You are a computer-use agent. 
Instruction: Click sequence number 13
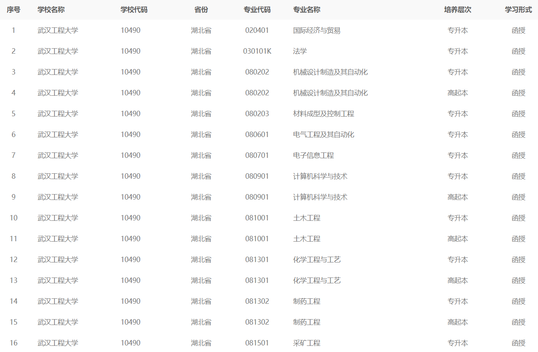tap(14, 281)
